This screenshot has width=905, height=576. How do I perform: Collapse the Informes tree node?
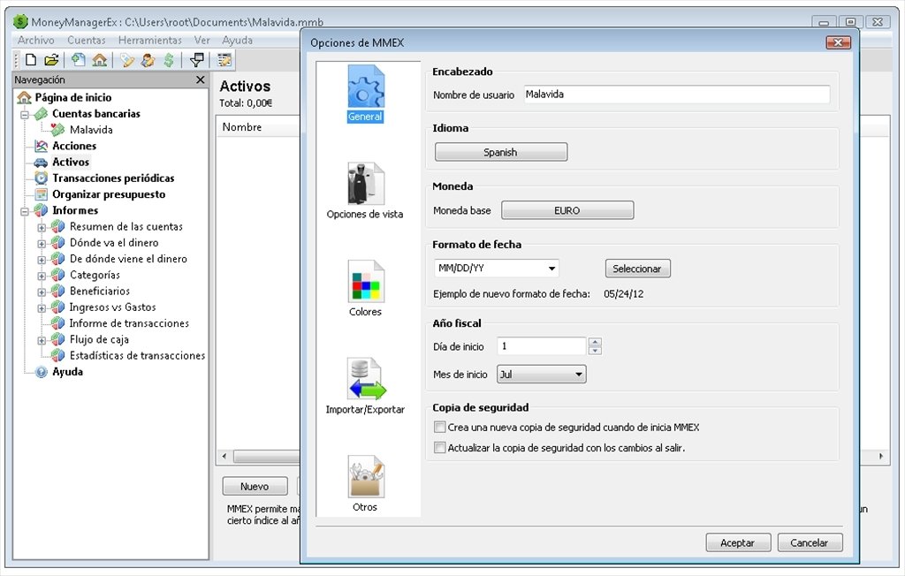point(25,211)
